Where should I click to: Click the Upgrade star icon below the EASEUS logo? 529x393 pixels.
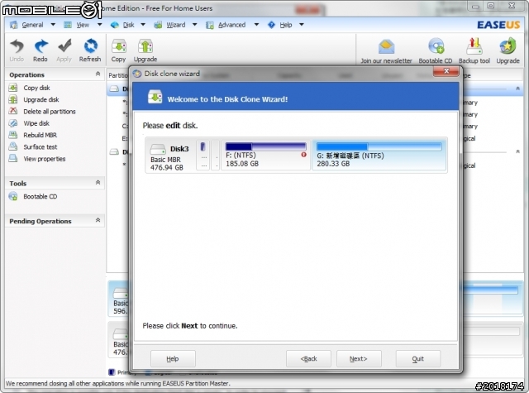[508, 46]
